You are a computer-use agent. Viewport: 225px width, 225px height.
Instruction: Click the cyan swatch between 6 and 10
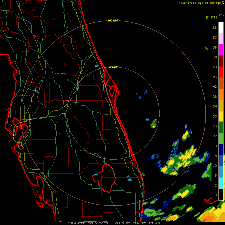coord(221,183)
